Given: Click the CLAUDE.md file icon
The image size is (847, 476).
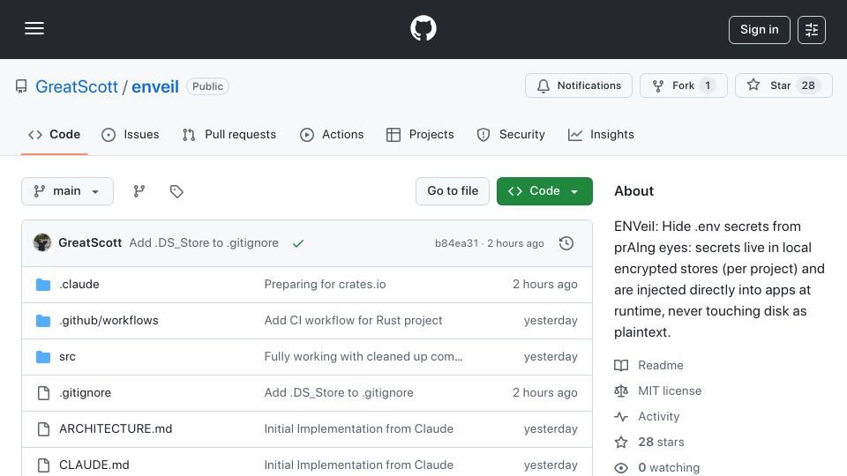Looking at the screenshot, I should (x=43, y=465).
